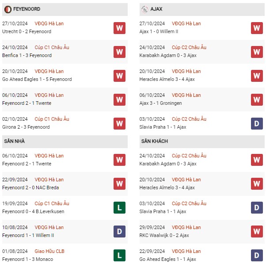Click L badge for Feyenoord 1 - 3 Monaco

tap(119, 255)
